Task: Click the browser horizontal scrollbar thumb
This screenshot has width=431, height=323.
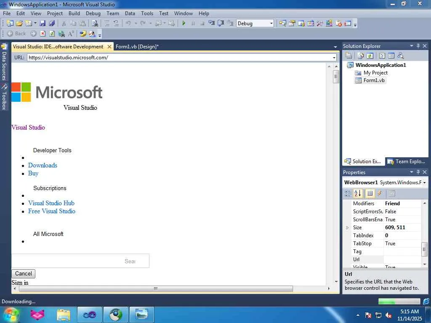Action: pos(156,289)
